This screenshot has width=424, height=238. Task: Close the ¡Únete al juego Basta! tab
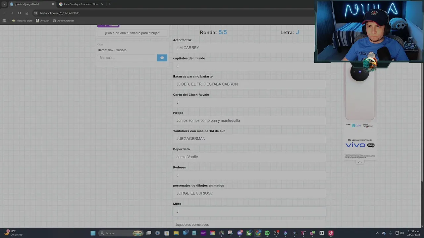click(53, 4)
